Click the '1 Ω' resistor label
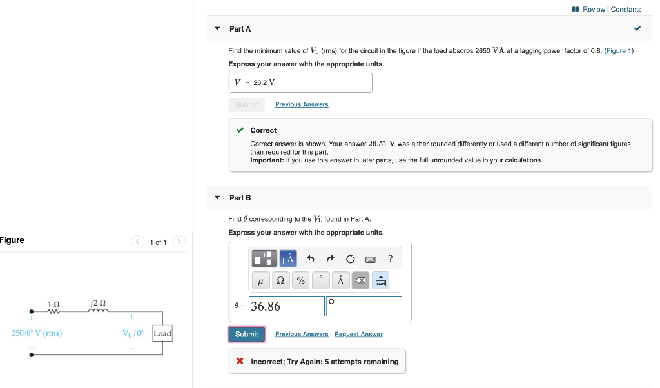The width and height of the screenshot is (660, 388). [53, 304]
